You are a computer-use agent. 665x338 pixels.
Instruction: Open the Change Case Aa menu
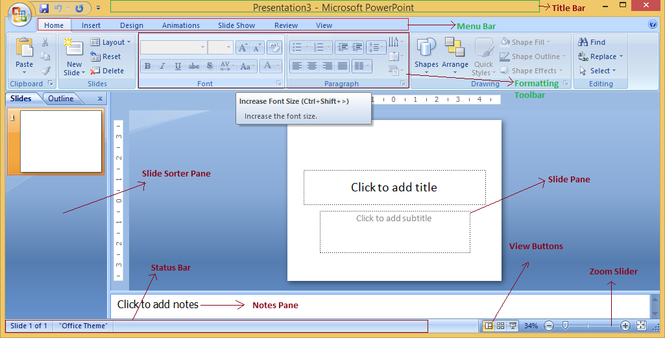[247, 66]
